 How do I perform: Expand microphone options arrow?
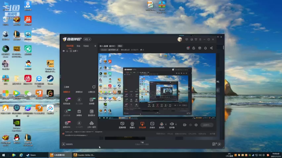(x=166, y=124)
